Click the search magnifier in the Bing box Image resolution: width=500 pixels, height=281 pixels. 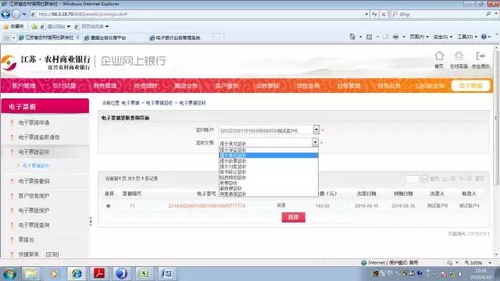488,14
